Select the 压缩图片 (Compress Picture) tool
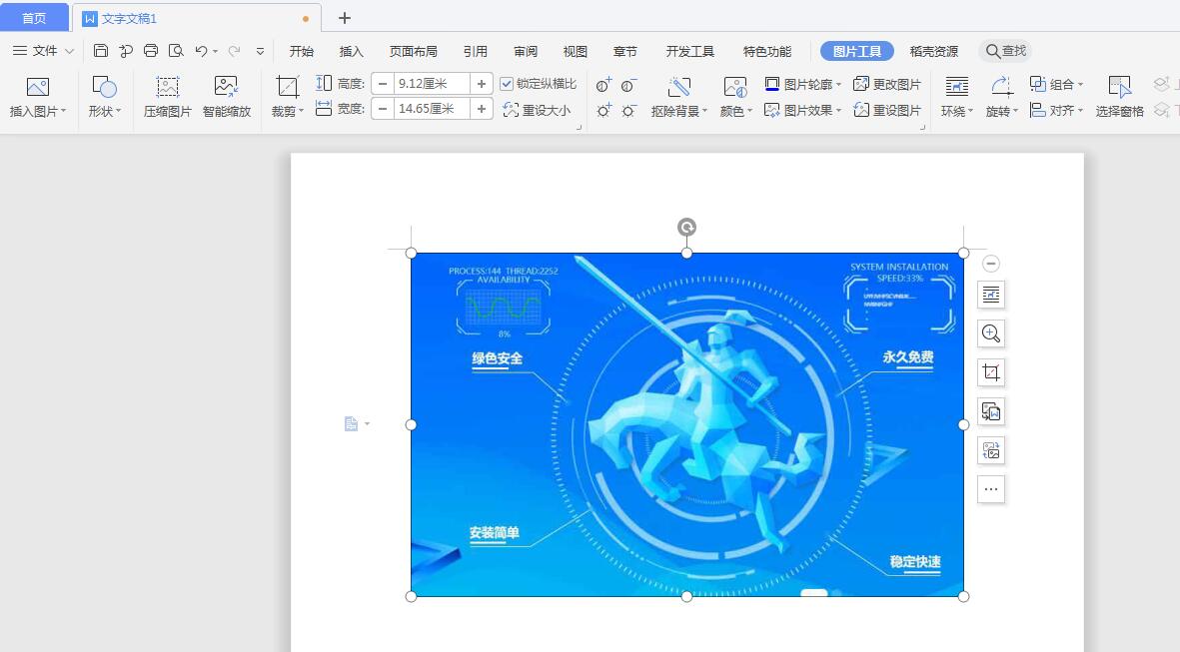The height and width of the screenshot is (652, 1180). click(x=166, y=95)
